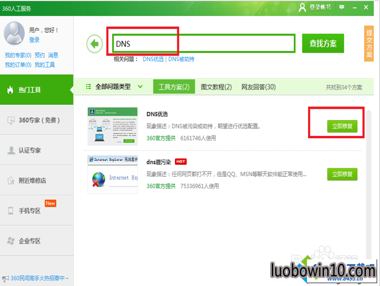380x286 pixels.
Task: Click 360官方提供 under dns遭污染
Action: 161,186
